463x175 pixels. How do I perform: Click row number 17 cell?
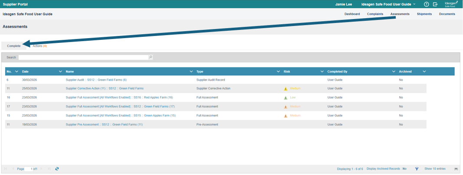[x=8, y=107]
